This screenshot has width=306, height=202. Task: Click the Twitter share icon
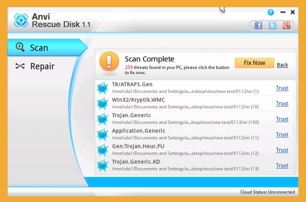tap(272, 25)
